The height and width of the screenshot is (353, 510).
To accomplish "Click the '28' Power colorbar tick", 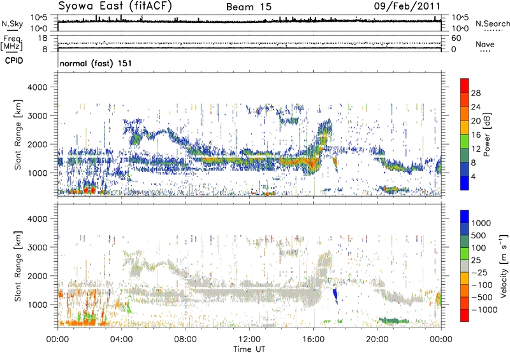I will pyautogui.click(x=476, y=93).
